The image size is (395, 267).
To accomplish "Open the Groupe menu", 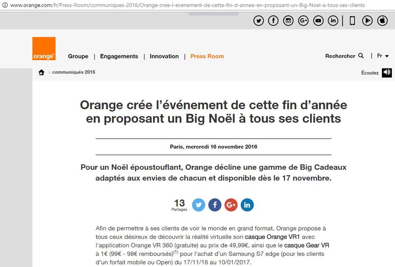I will (78, 56).
